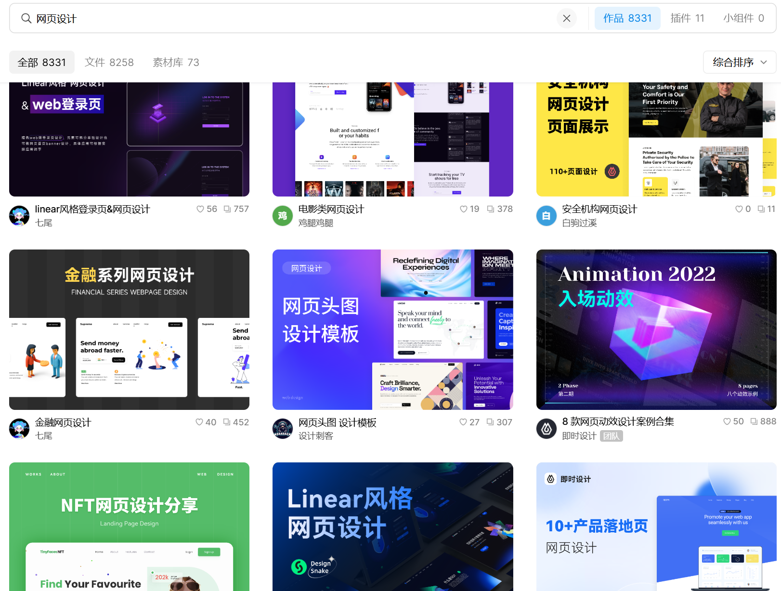This screenshot has width=781, height=591.
Task: Click the duplicate icon next to 757
Action: (x=228, y=209)
